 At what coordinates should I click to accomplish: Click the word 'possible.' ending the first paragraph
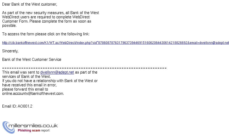pos(9,25)
